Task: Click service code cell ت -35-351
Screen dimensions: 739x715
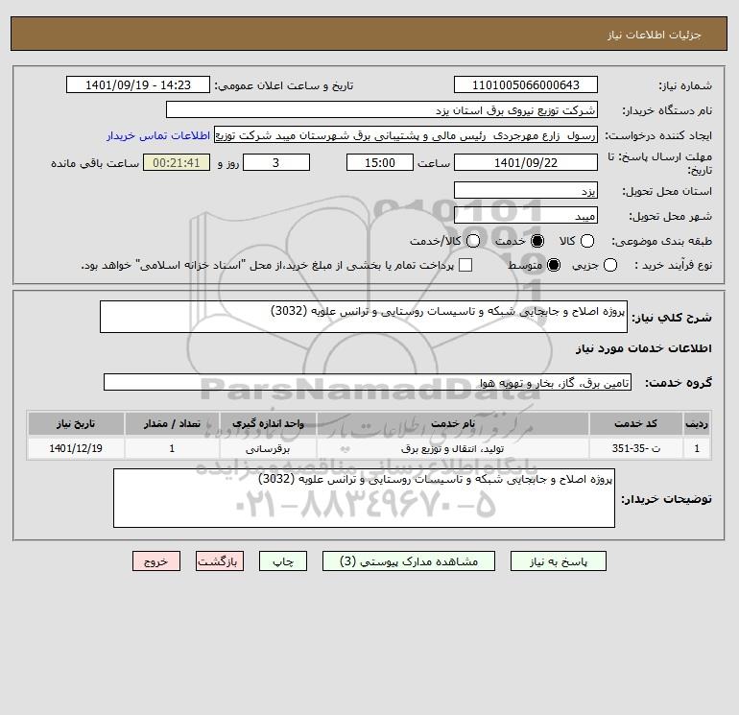Action: point(635,448)
